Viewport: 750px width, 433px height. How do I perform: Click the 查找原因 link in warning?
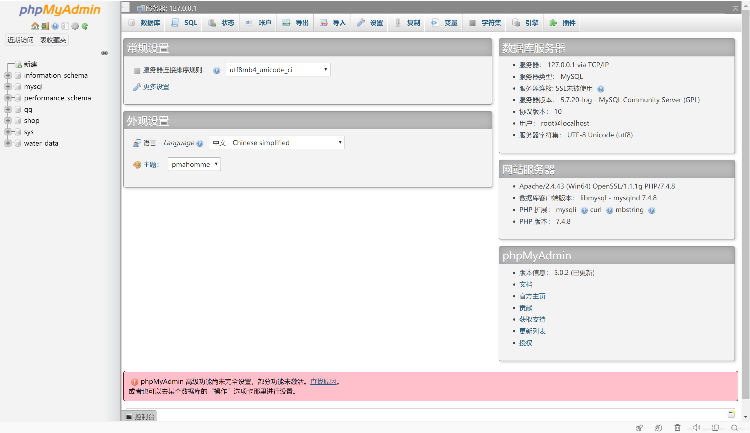click(x=323, y=382)
